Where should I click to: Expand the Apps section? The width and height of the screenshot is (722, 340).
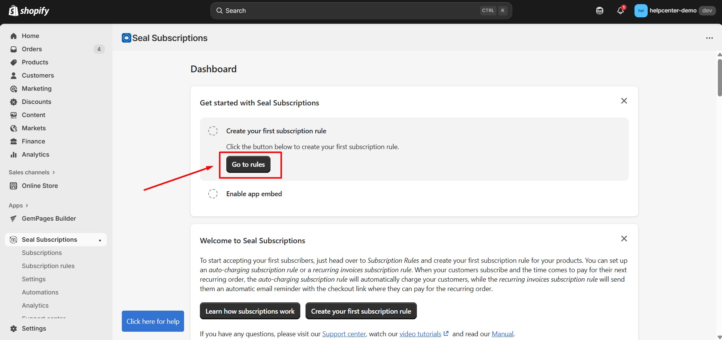(x=18, y=206)
